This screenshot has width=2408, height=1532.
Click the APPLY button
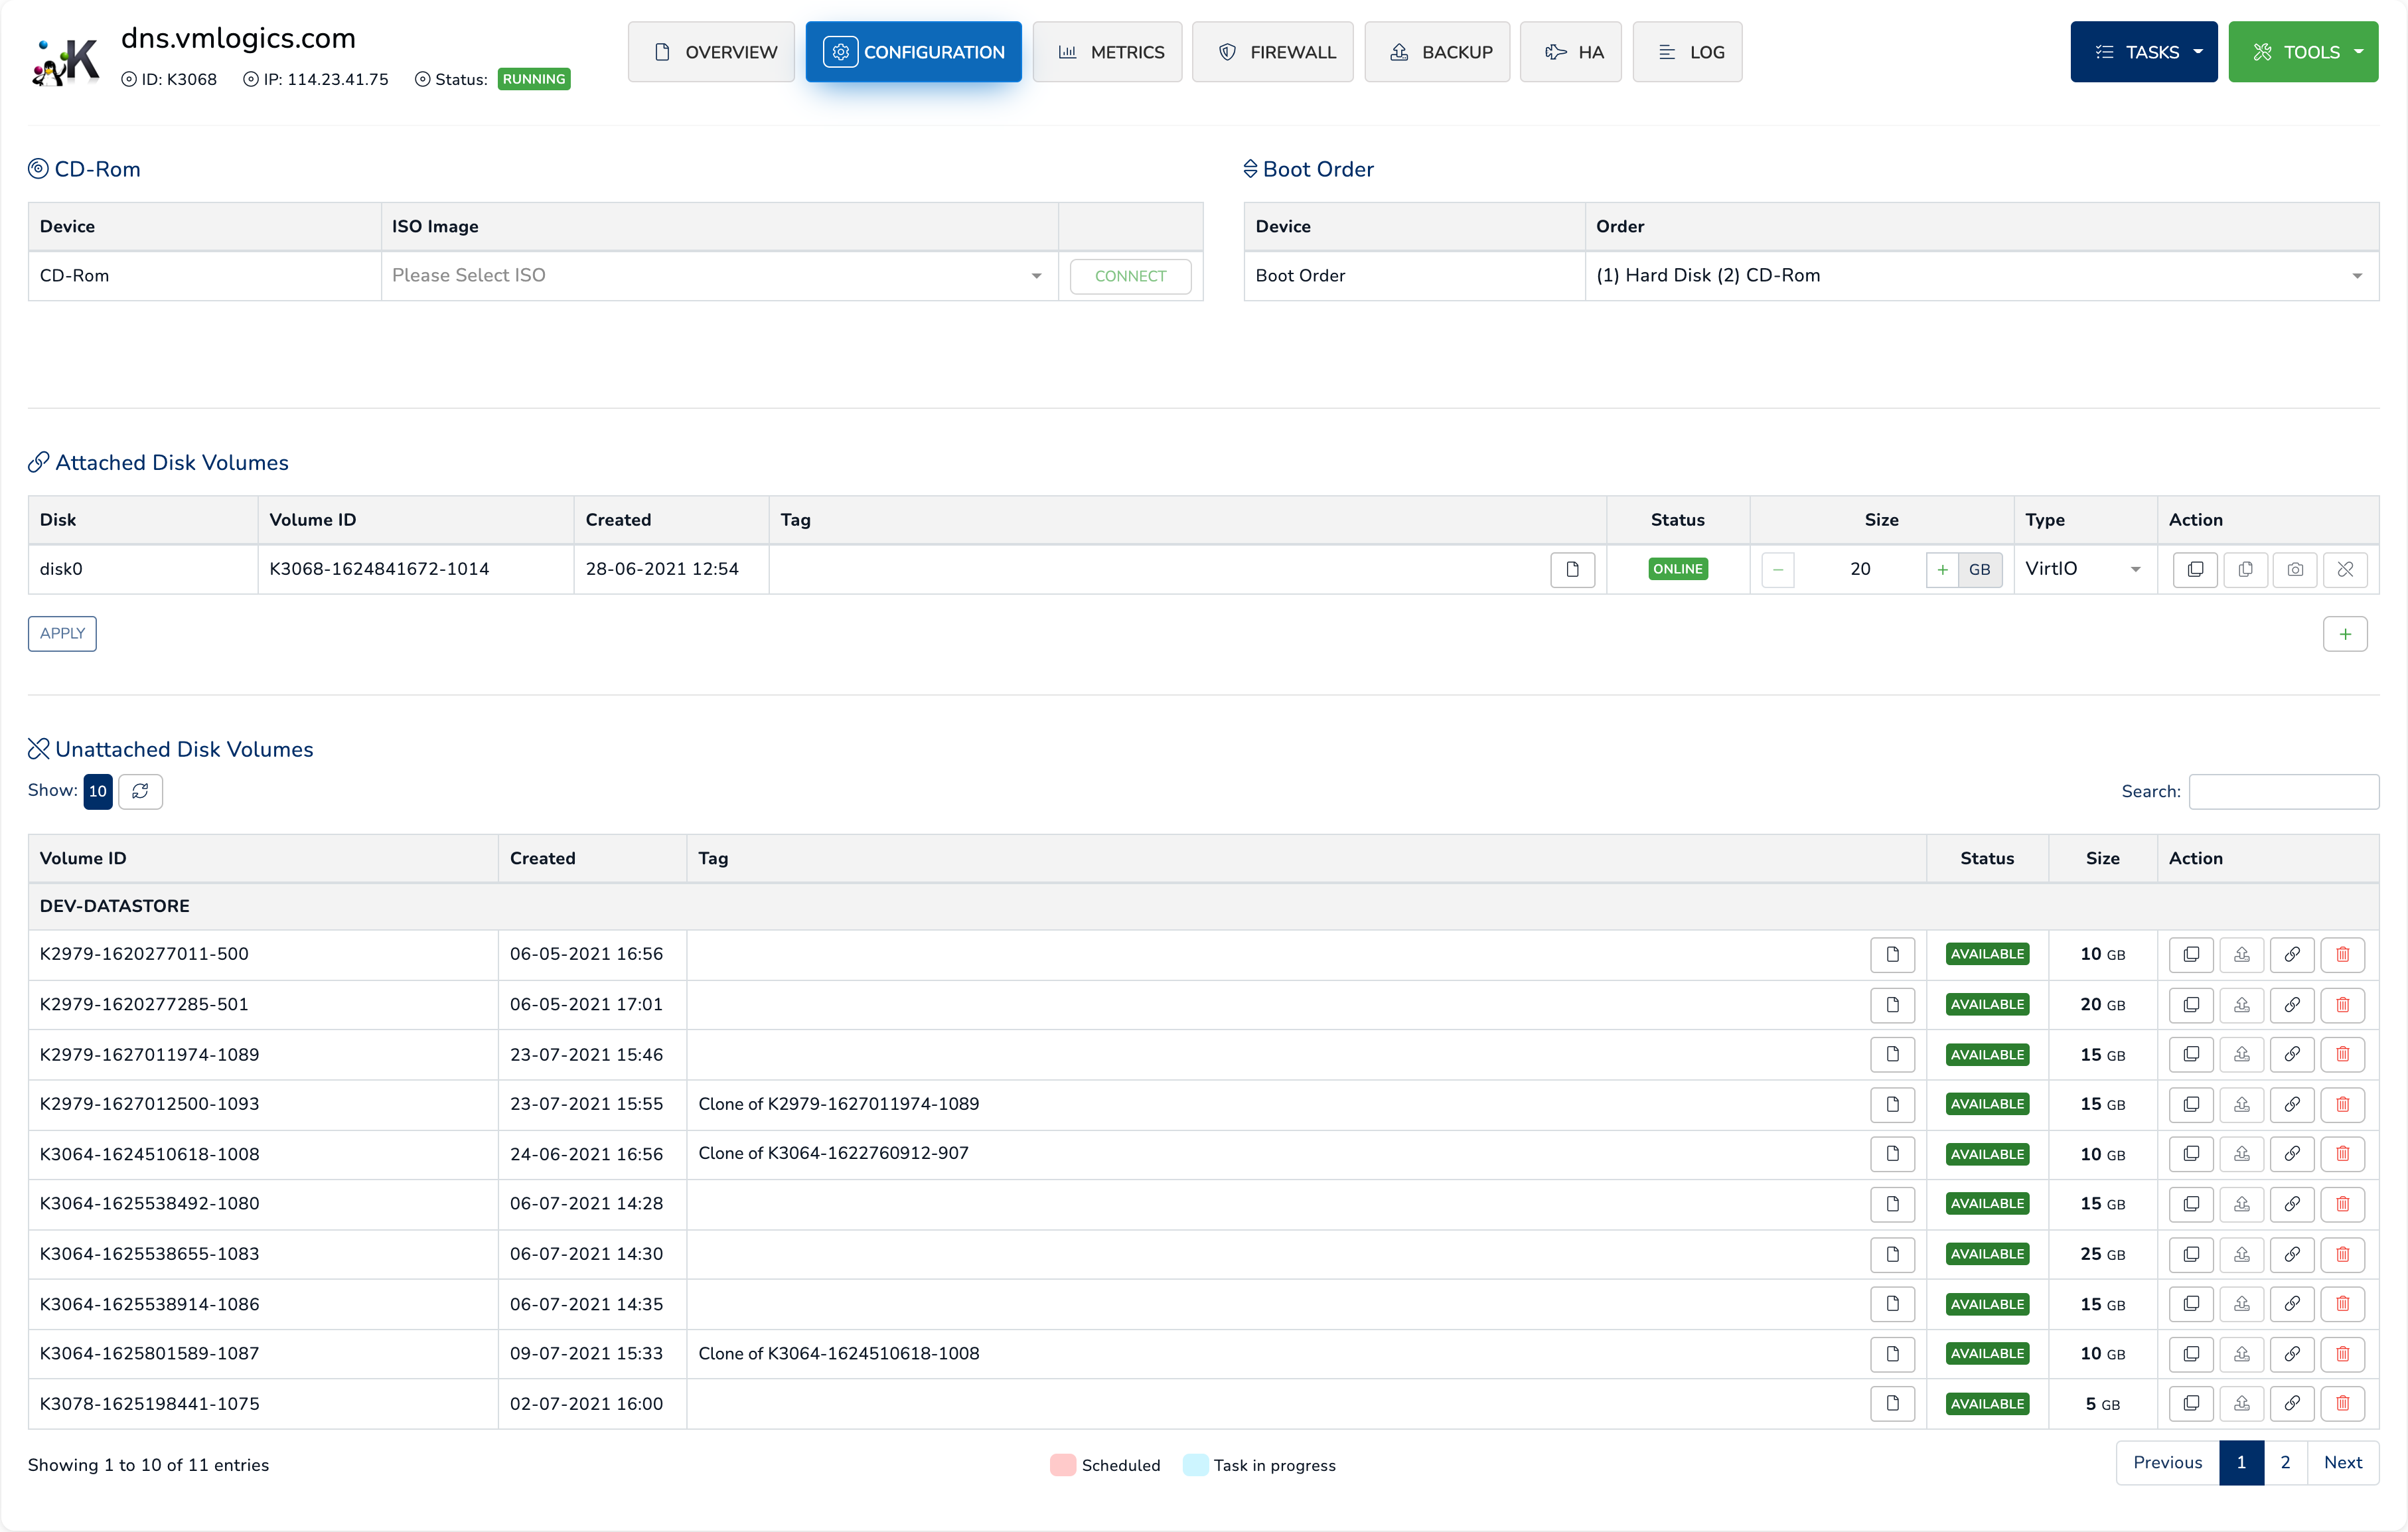pos(62,634)
